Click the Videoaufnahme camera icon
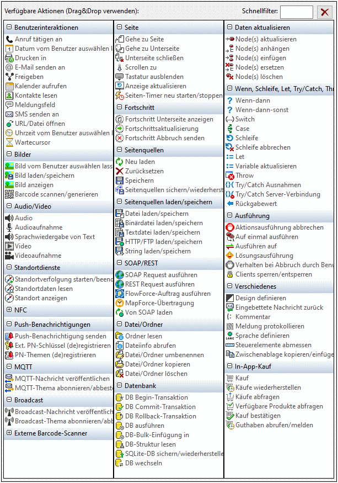The width and height of the screenshot is (338, 483). (x=9, y=256)
